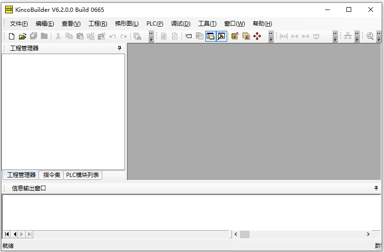
Task: Maximize the KincoBuilder window
Action: tap(349, 9)
